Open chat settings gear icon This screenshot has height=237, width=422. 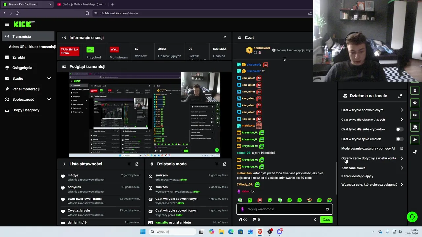pyautogui.click(x=315, y=220)
